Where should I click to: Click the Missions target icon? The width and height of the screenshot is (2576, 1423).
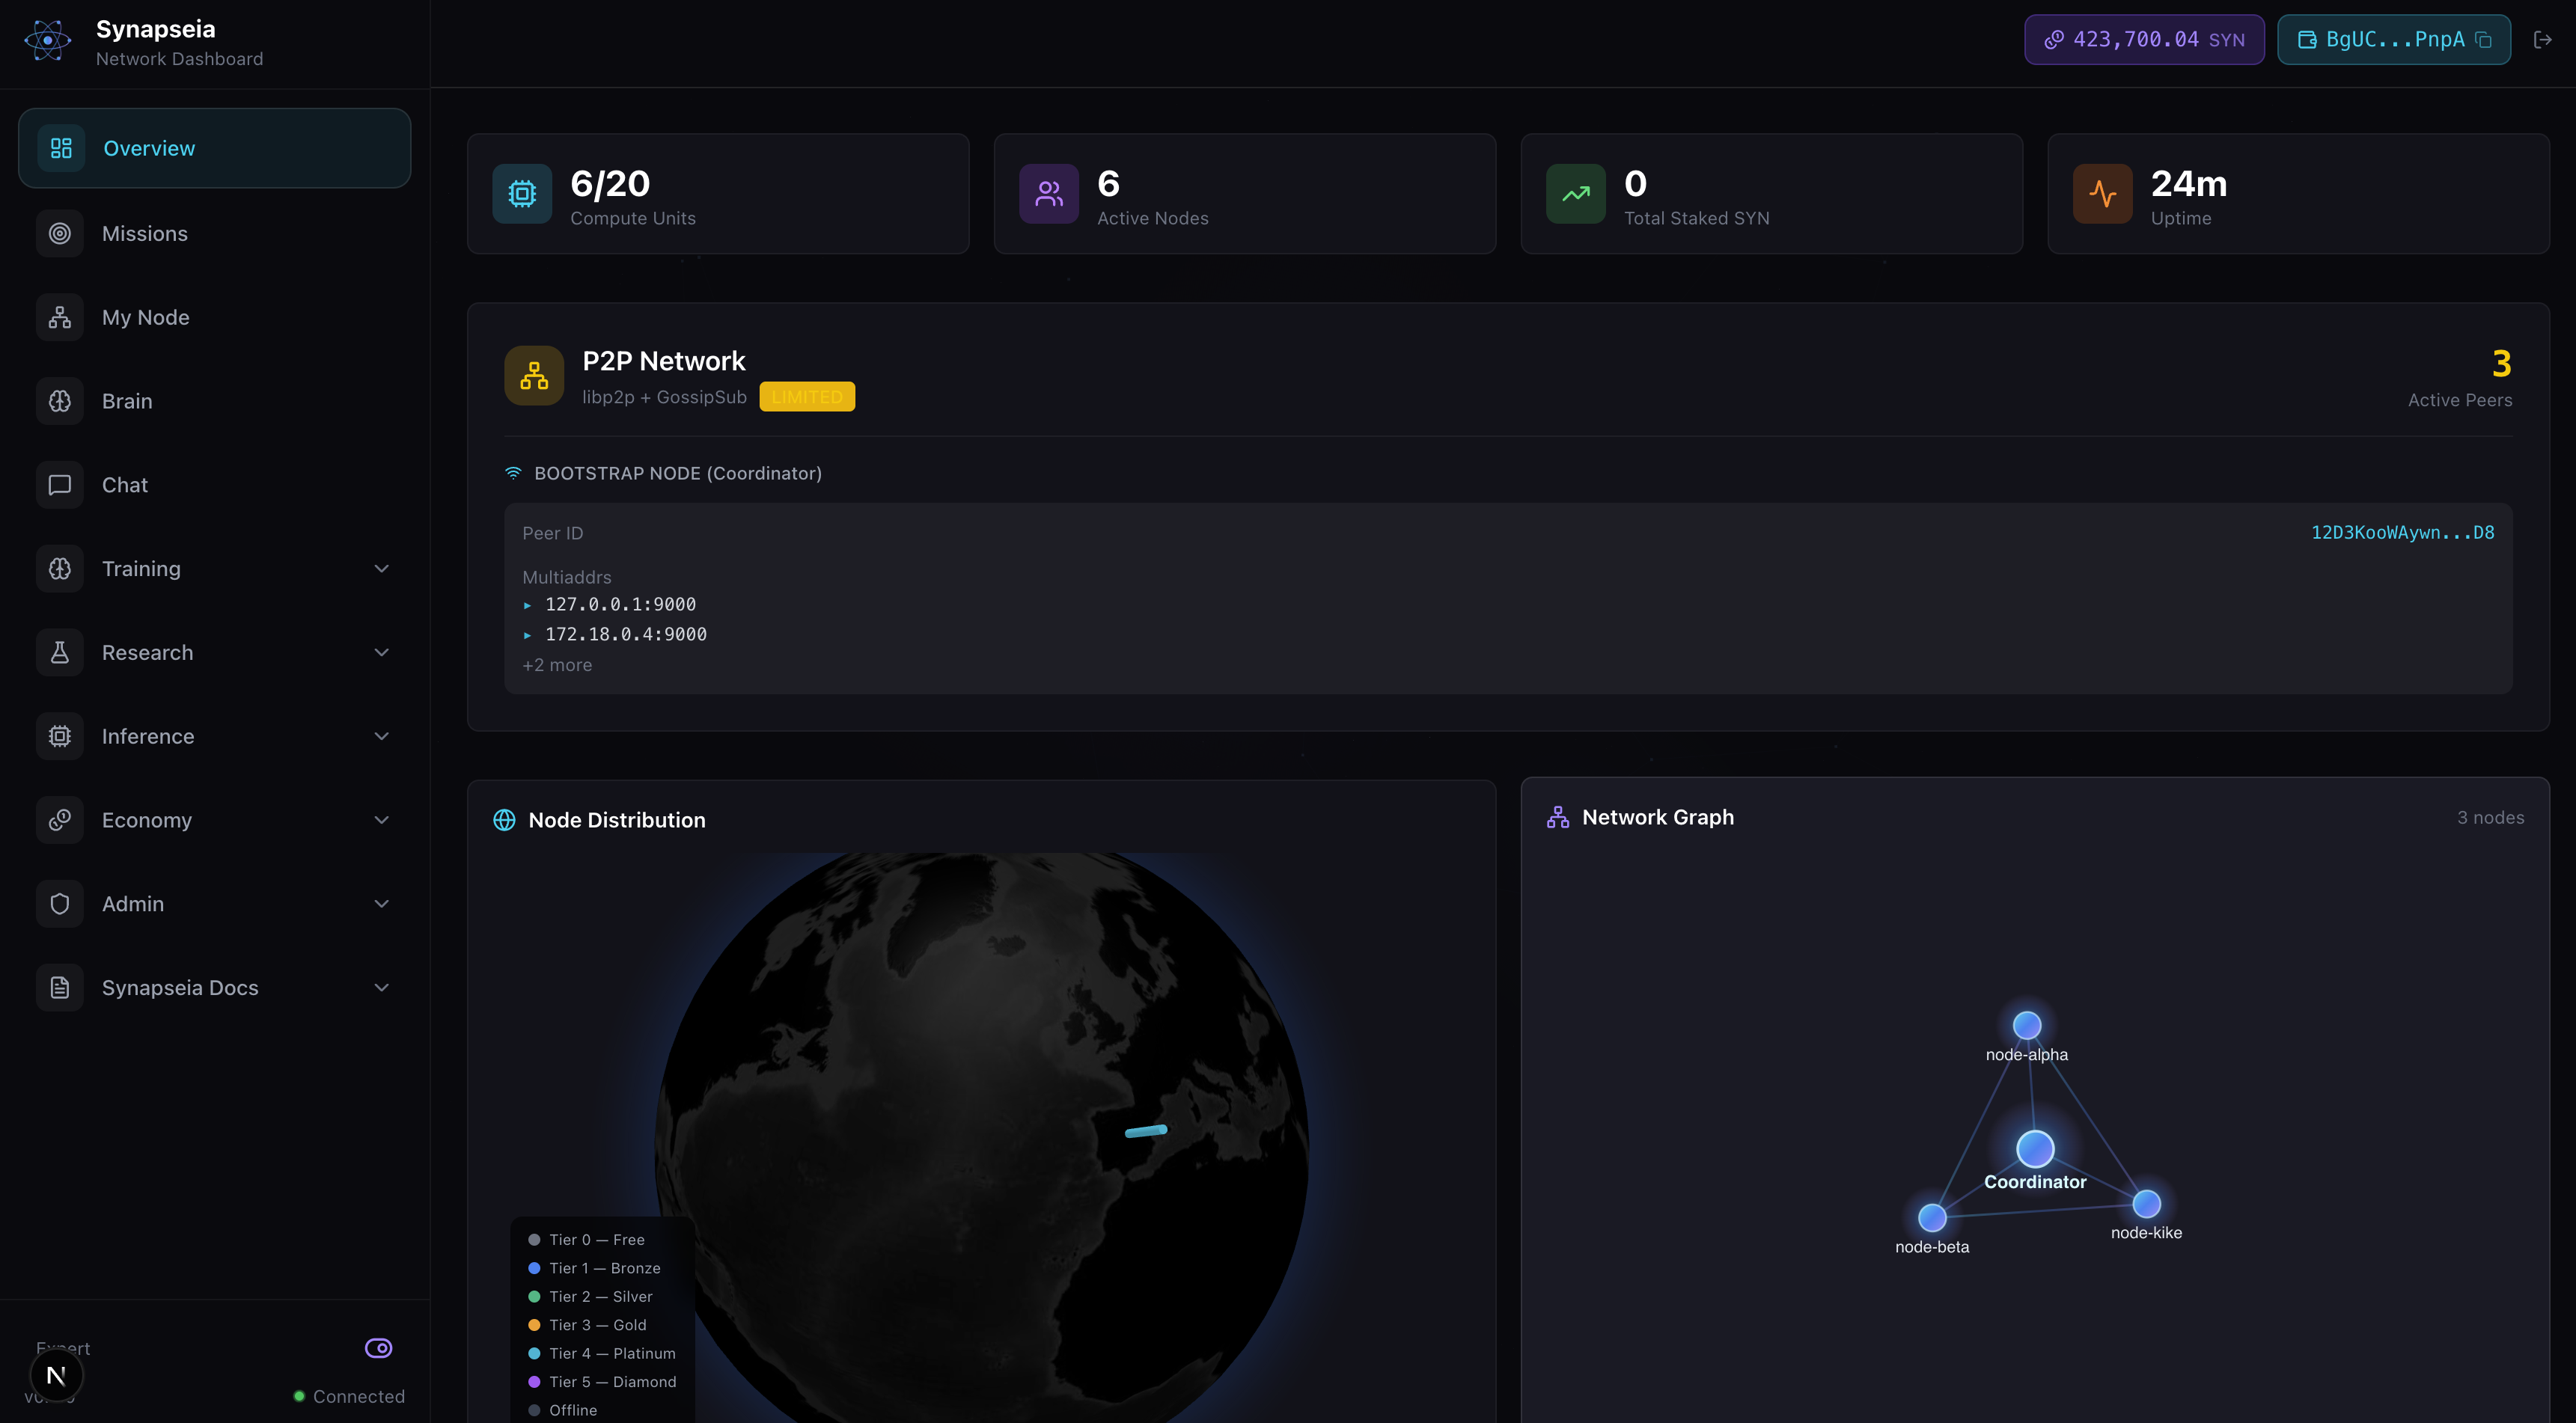pyautogui.click(x=60, y=233)
